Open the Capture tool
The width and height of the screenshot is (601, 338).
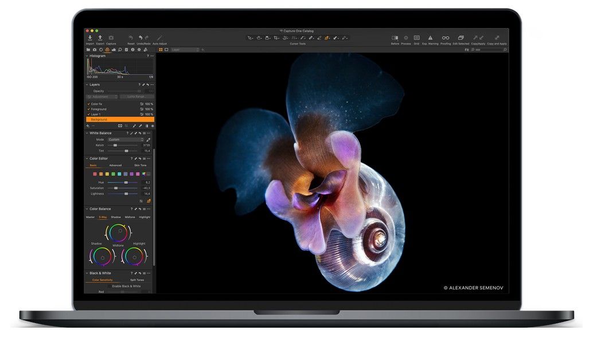click(110, 37)
